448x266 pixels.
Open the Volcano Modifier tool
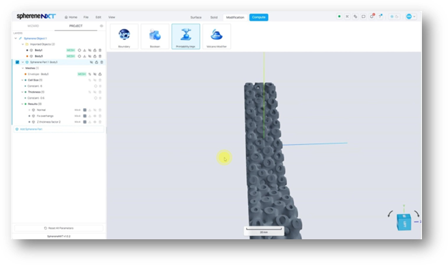216,36
